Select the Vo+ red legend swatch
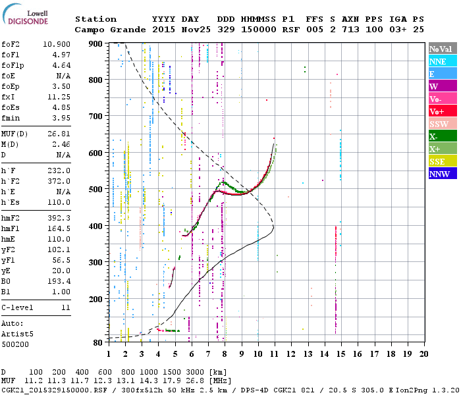 443,111
